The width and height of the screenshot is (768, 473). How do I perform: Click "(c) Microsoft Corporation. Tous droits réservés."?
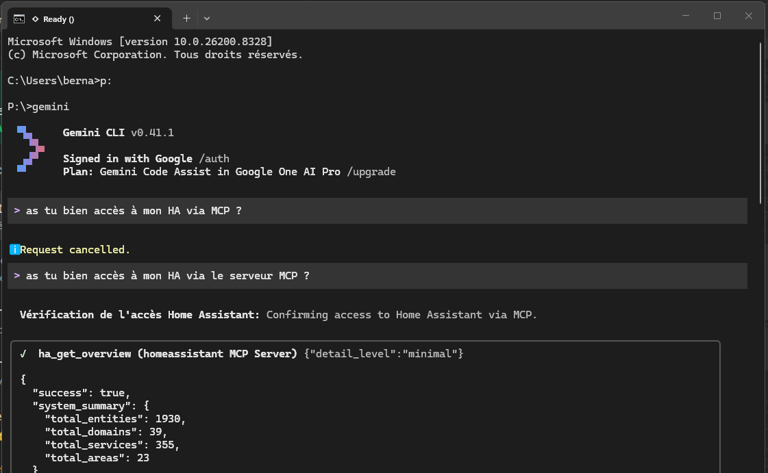point(156,55)
